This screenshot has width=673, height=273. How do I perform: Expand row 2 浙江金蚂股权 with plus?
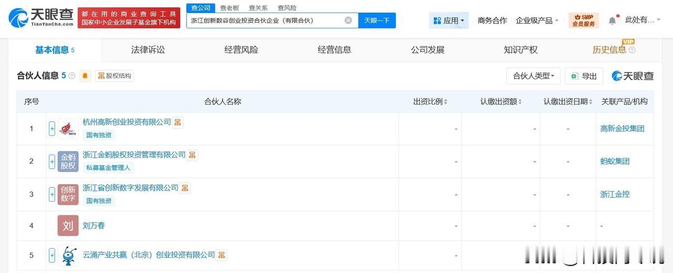pyautogui.click(x=52, y=161)
